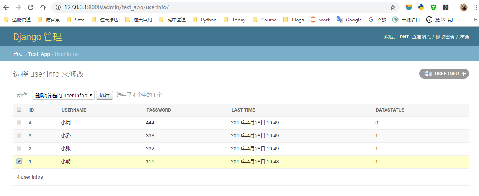479x196 pixels.
Task: Open the 逆天渗透 bookmark folder
Action: pos(105,20)
